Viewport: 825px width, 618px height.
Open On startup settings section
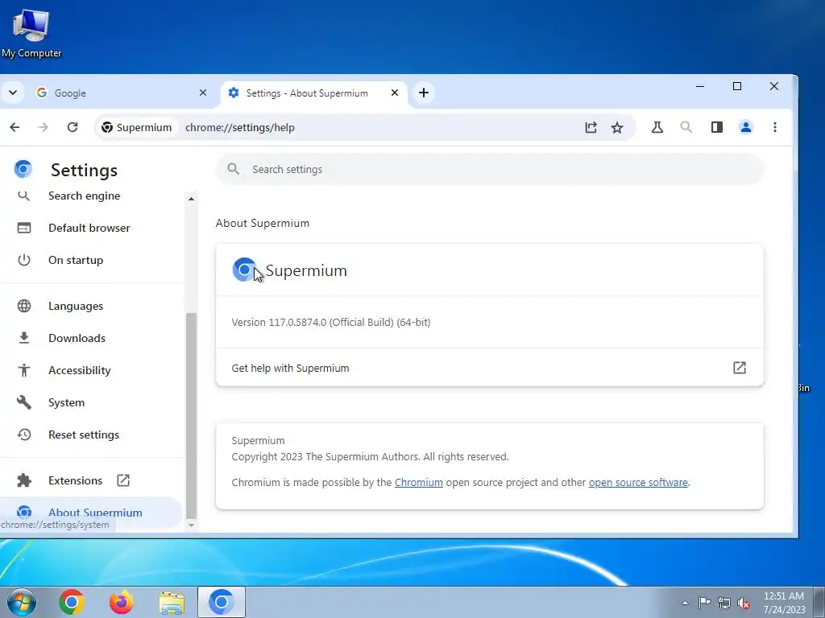76,260
